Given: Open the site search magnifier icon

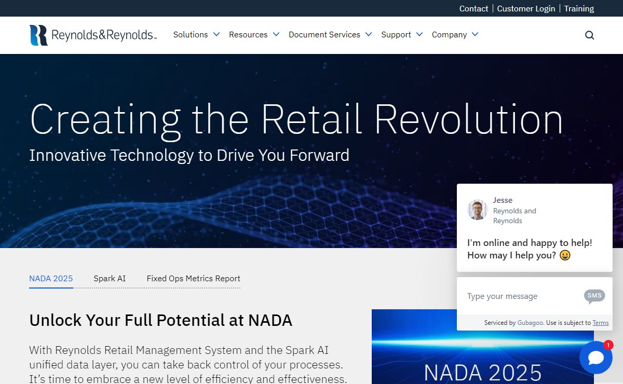Looking at the screenshot, I should pos(589,35).
